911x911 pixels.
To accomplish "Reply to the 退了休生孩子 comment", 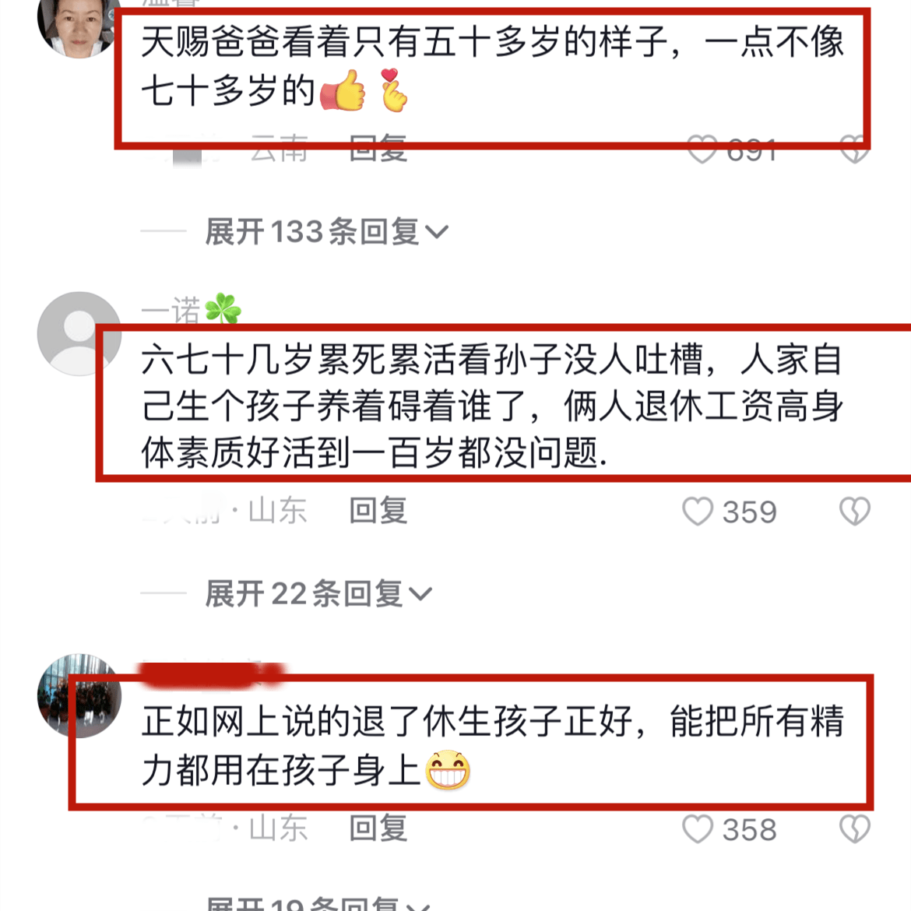I will coord(378,828).
